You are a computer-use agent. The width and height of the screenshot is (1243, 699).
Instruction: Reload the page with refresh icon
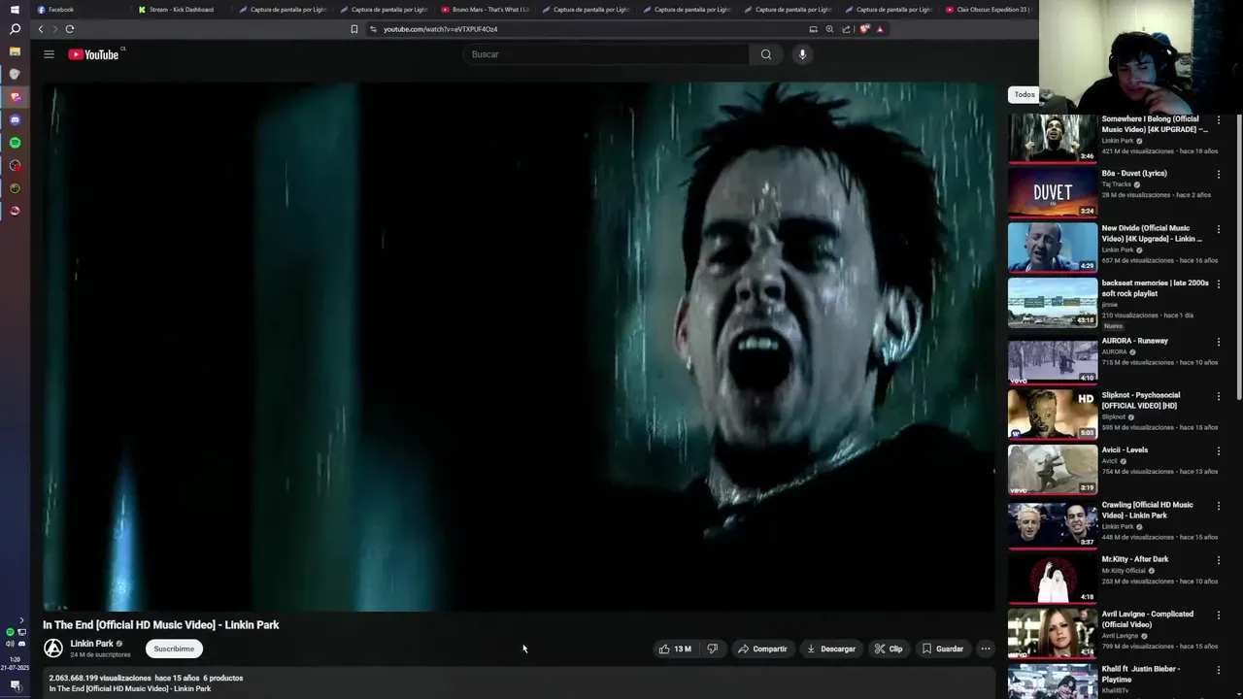coord(70,29)
